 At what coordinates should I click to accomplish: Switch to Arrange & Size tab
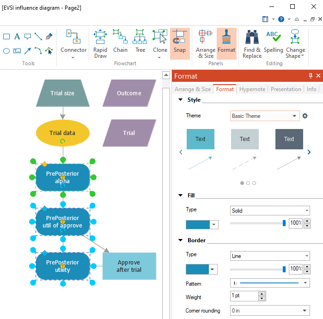(x=193, y=89)
